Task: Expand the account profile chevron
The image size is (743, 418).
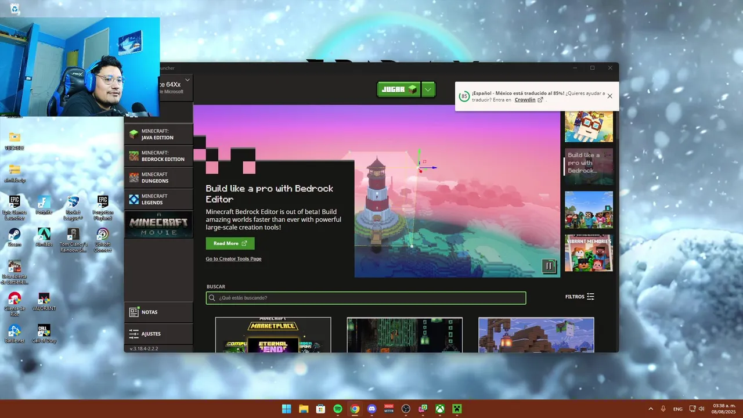Action: 187,80
